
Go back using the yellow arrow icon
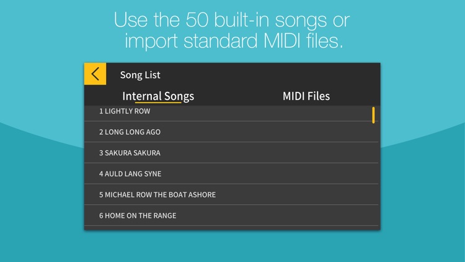95,74
